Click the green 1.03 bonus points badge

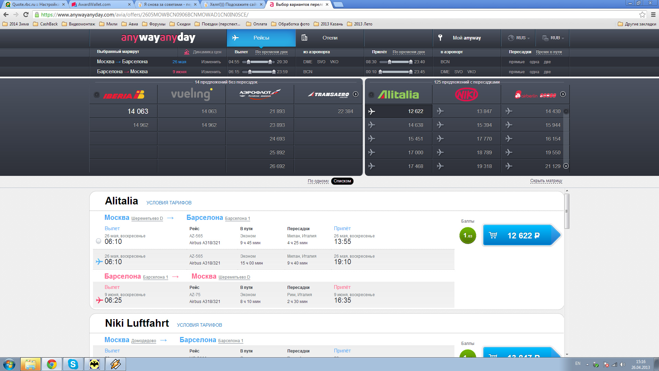pos(467,236)
